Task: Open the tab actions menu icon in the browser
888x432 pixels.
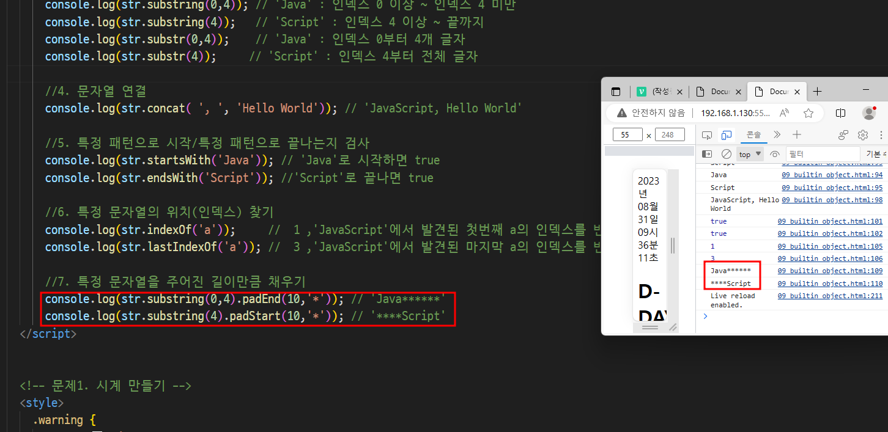Action: pos(616,92)
